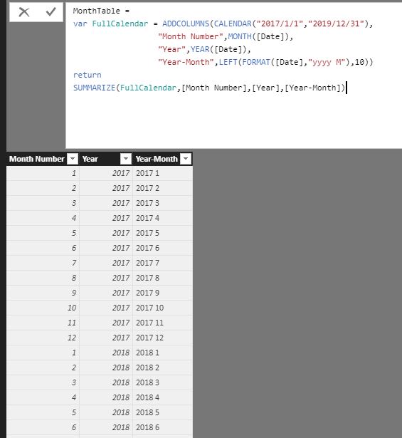This screenshot has width=402, height=438.
Task: Click the "Month Number" string in formula
Action: 190,36
